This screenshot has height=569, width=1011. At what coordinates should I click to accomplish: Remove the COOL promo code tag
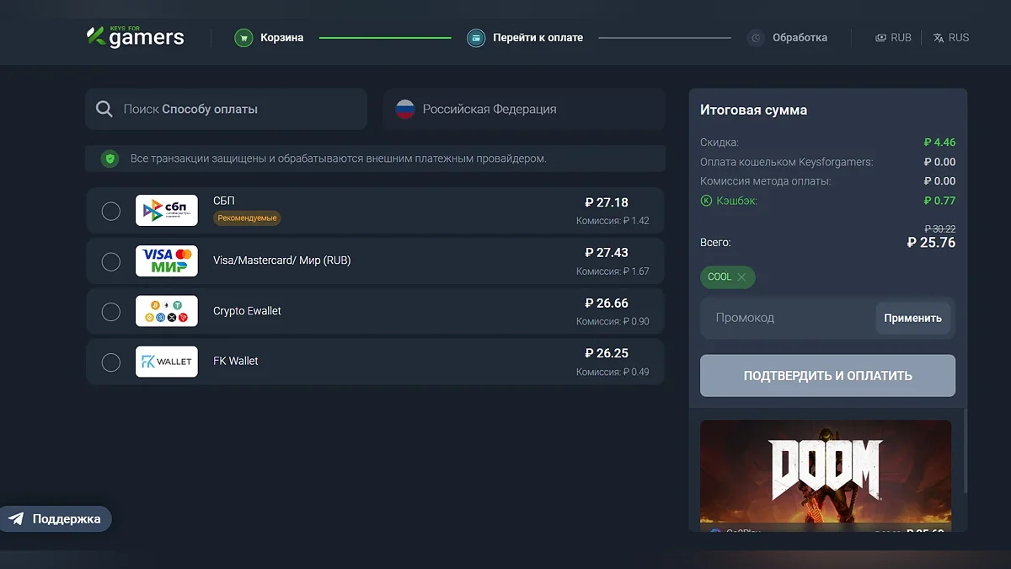click(741, 276)
